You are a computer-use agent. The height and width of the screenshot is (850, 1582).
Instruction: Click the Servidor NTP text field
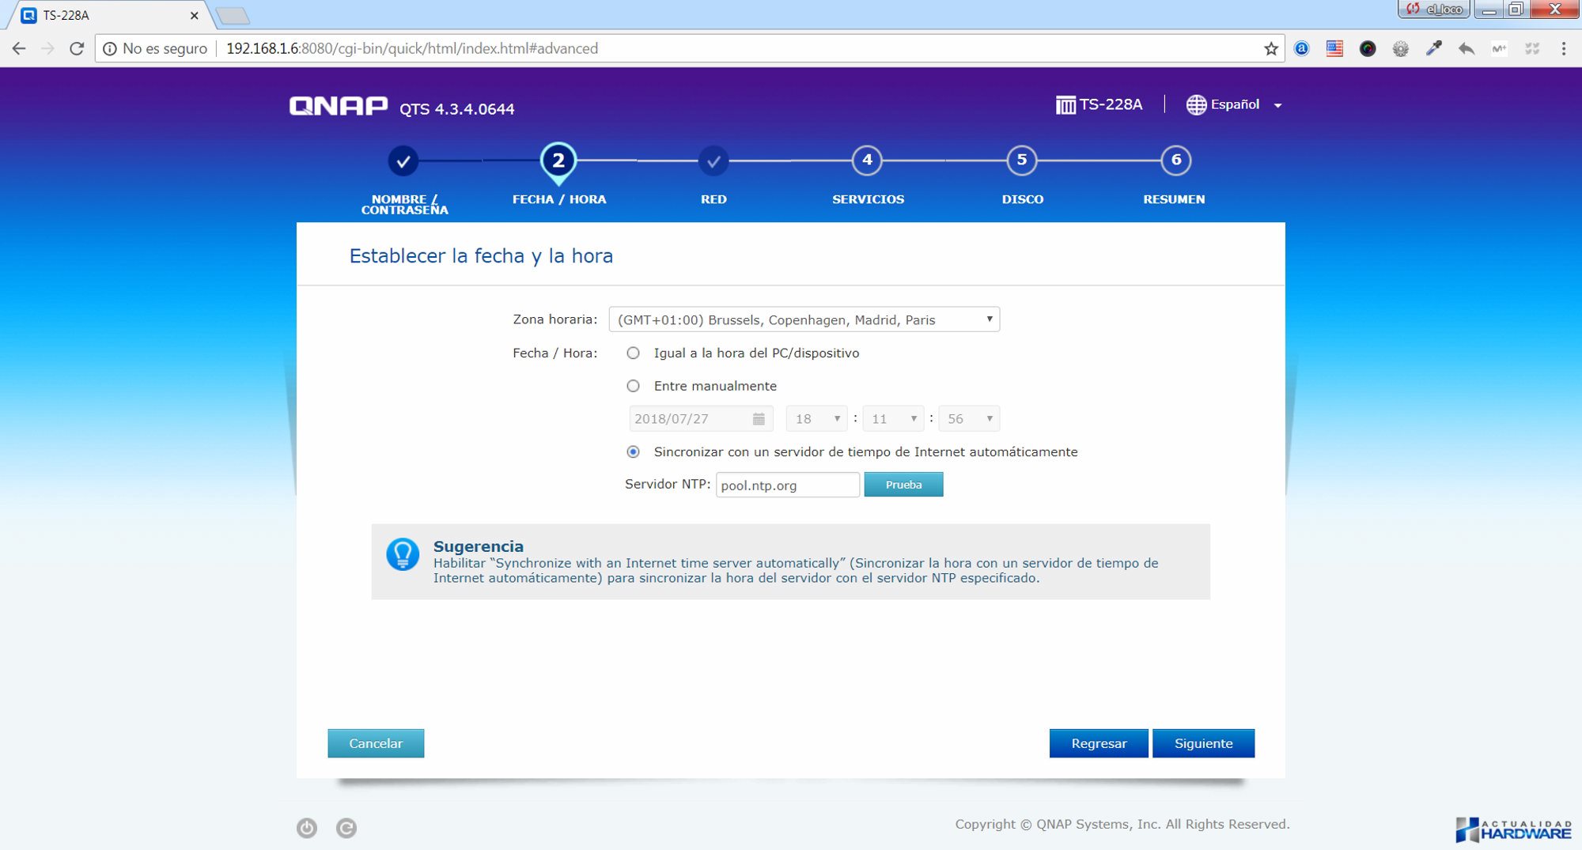click(787, 485)
